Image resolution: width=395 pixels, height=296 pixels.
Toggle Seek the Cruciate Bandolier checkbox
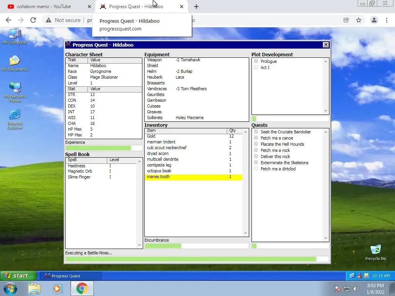click(256, 131)
